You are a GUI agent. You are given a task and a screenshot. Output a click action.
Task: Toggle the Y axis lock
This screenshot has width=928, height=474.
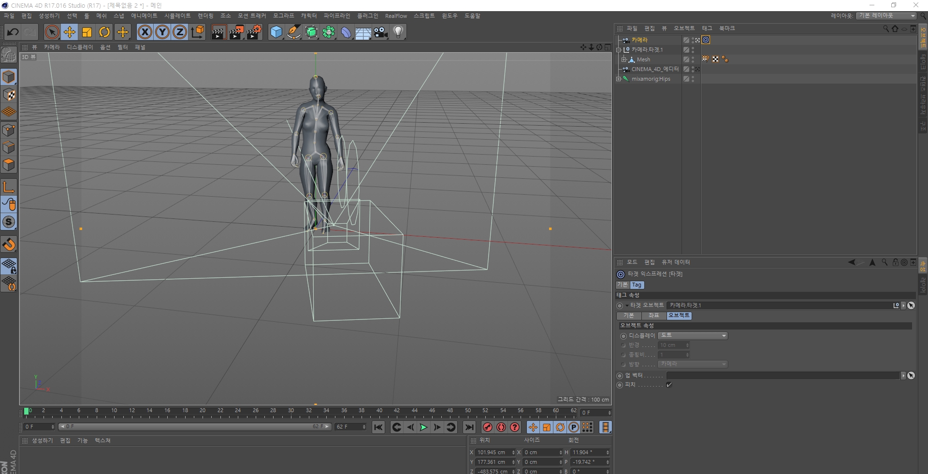[162, 32]
